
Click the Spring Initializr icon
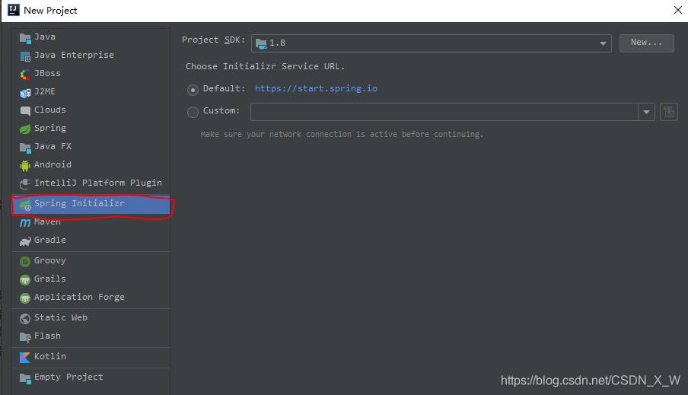tap(25, 205)
